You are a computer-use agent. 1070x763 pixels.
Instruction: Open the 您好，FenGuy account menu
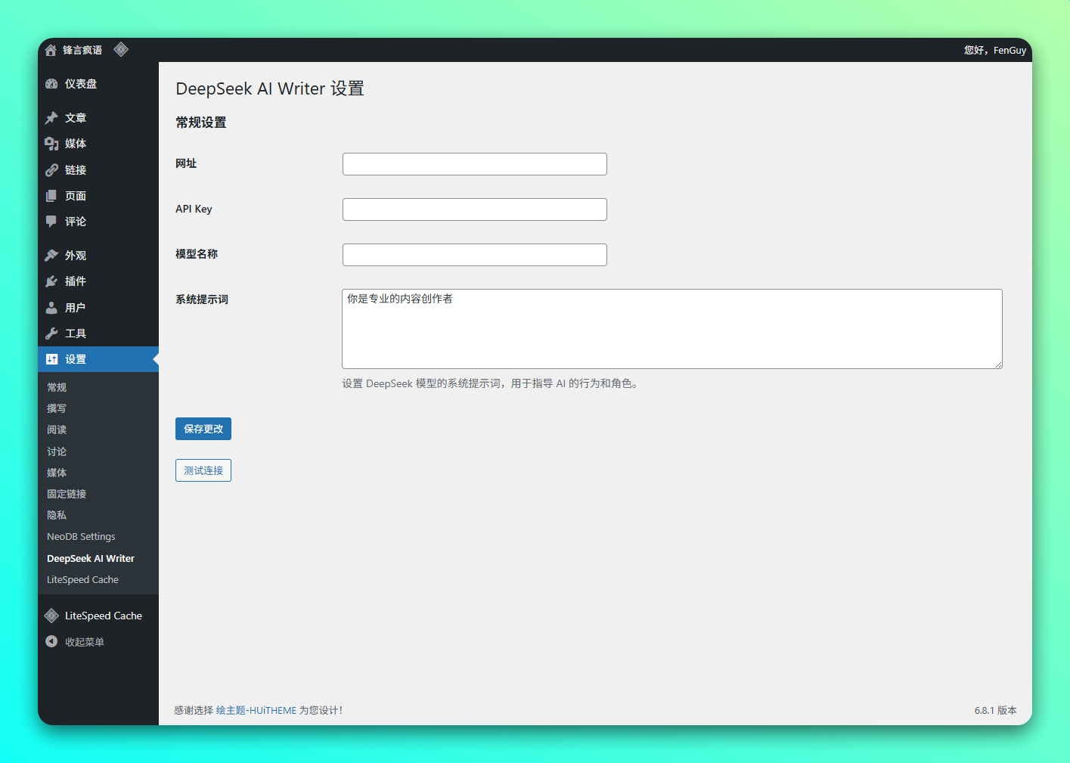pos(995,50)
